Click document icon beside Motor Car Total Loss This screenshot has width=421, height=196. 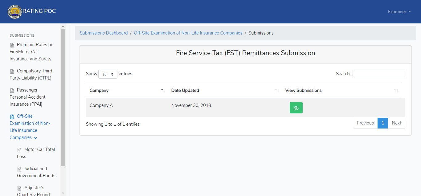pos(19,150)
